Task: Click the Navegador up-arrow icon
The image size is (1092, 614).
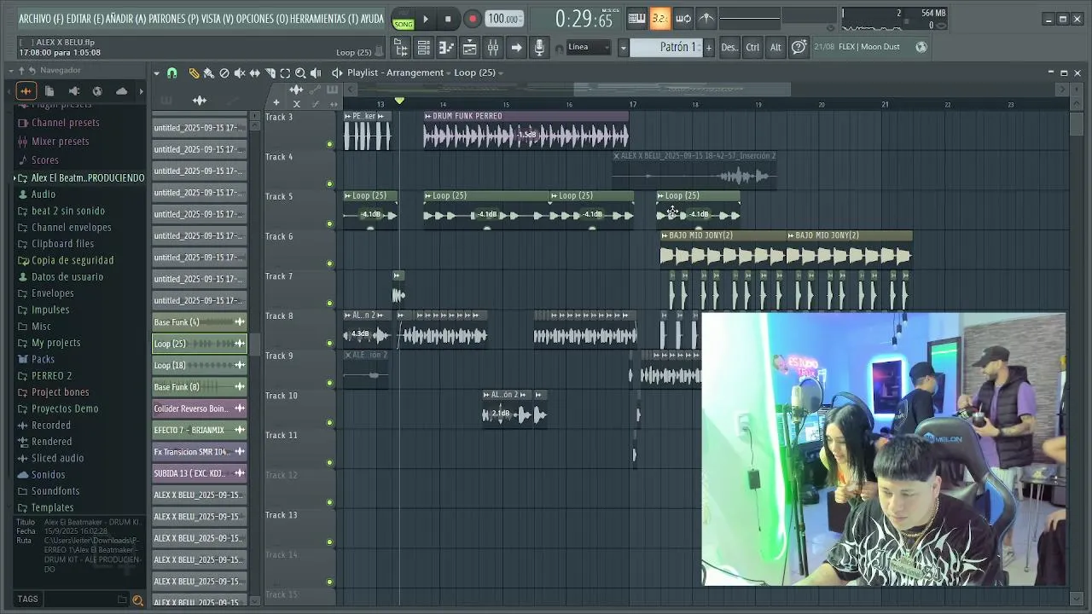Action: (x=22, y=70)
